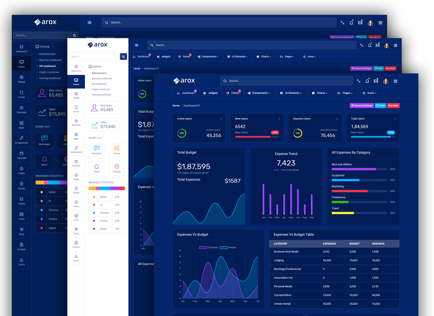Toggle the hamburger menu in the foreground dashboard header

click(396, 81)
